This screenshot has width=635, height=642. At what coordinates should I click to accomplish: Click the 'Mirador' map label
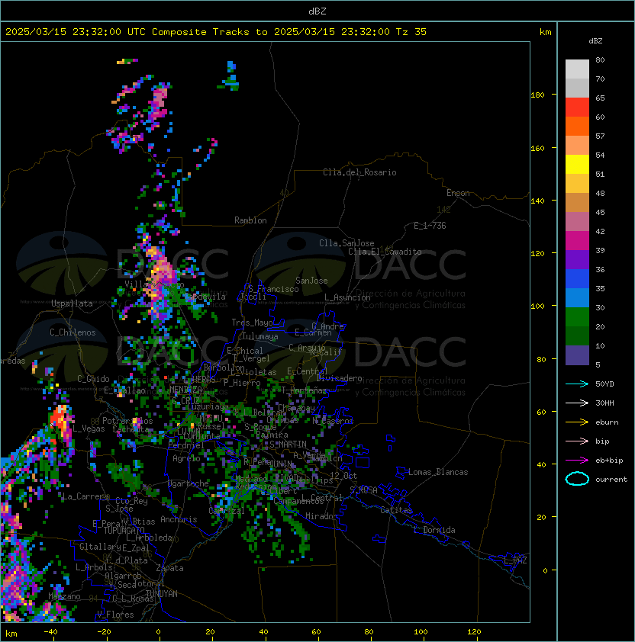click(x=322, y=516)
